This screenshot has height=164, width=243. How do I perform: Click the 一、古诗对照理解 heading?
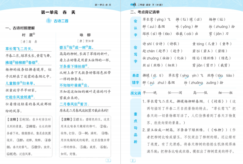(x=20, y=28)
